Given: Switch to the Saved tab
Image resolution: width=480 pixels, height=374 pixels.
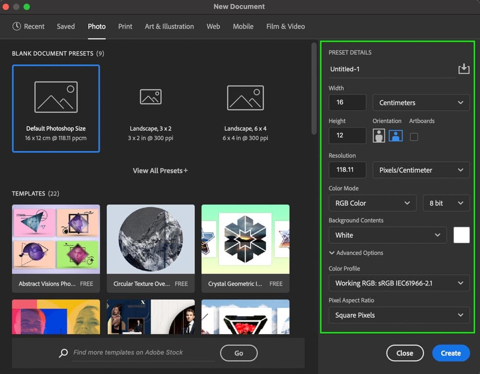Looking at the screenshot, I should 66,26.
